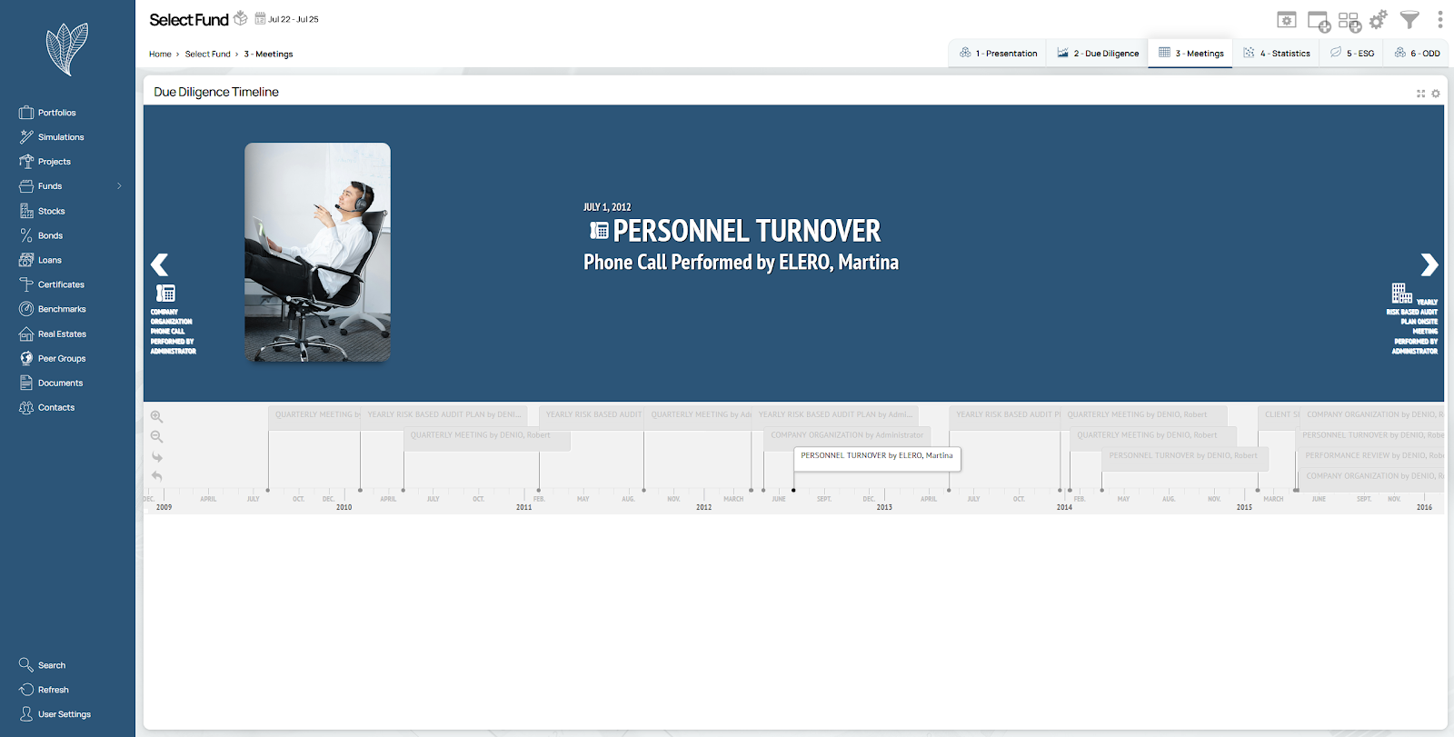The image size is (1454, 737).
Task: Open the Jul 22 - Jul 25 date selector
Action: (287, 19)
